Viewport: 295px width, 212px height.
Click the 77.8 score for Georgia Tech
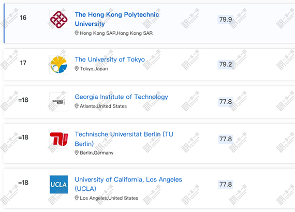click(x=226, y=102)
